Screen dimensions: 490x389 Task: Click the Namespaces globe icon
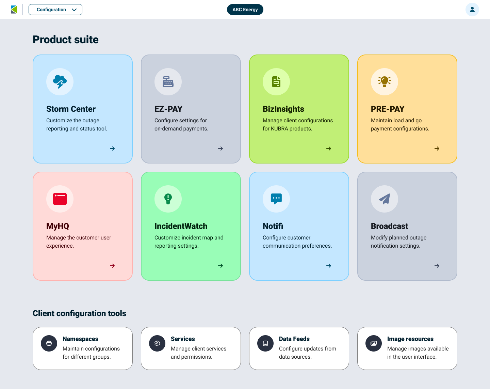[x=49, y=343]
